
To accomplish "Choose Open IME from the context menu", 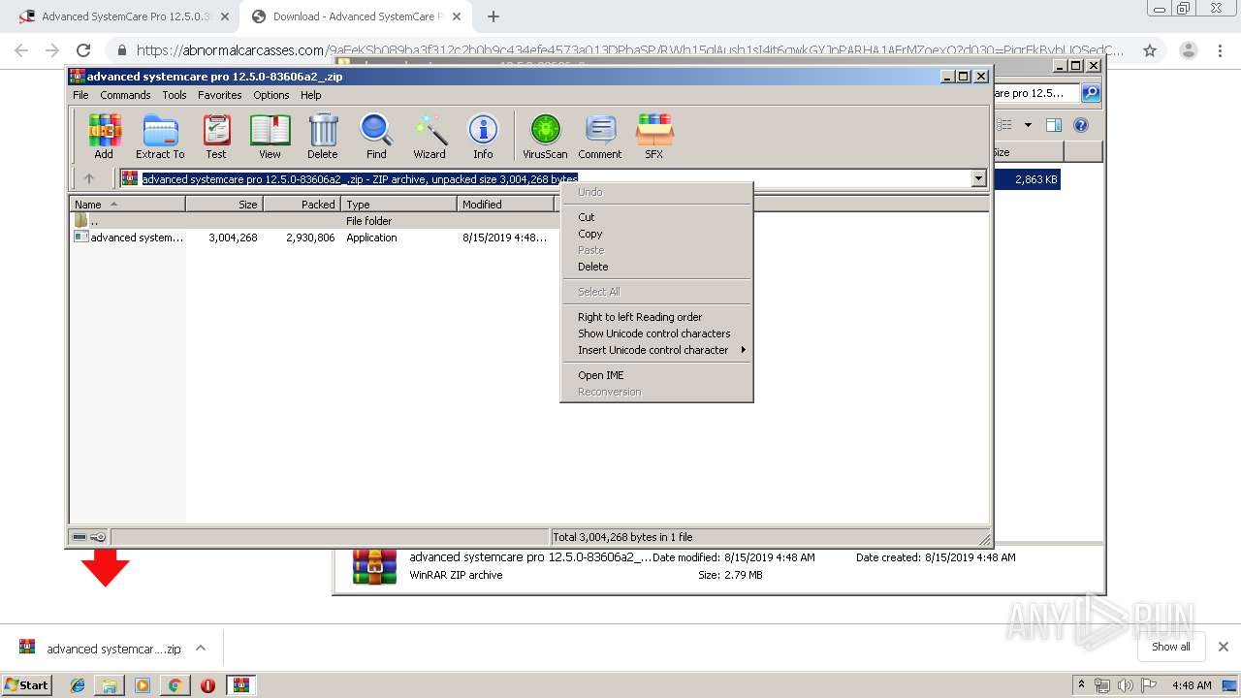I will pos(657,375).
